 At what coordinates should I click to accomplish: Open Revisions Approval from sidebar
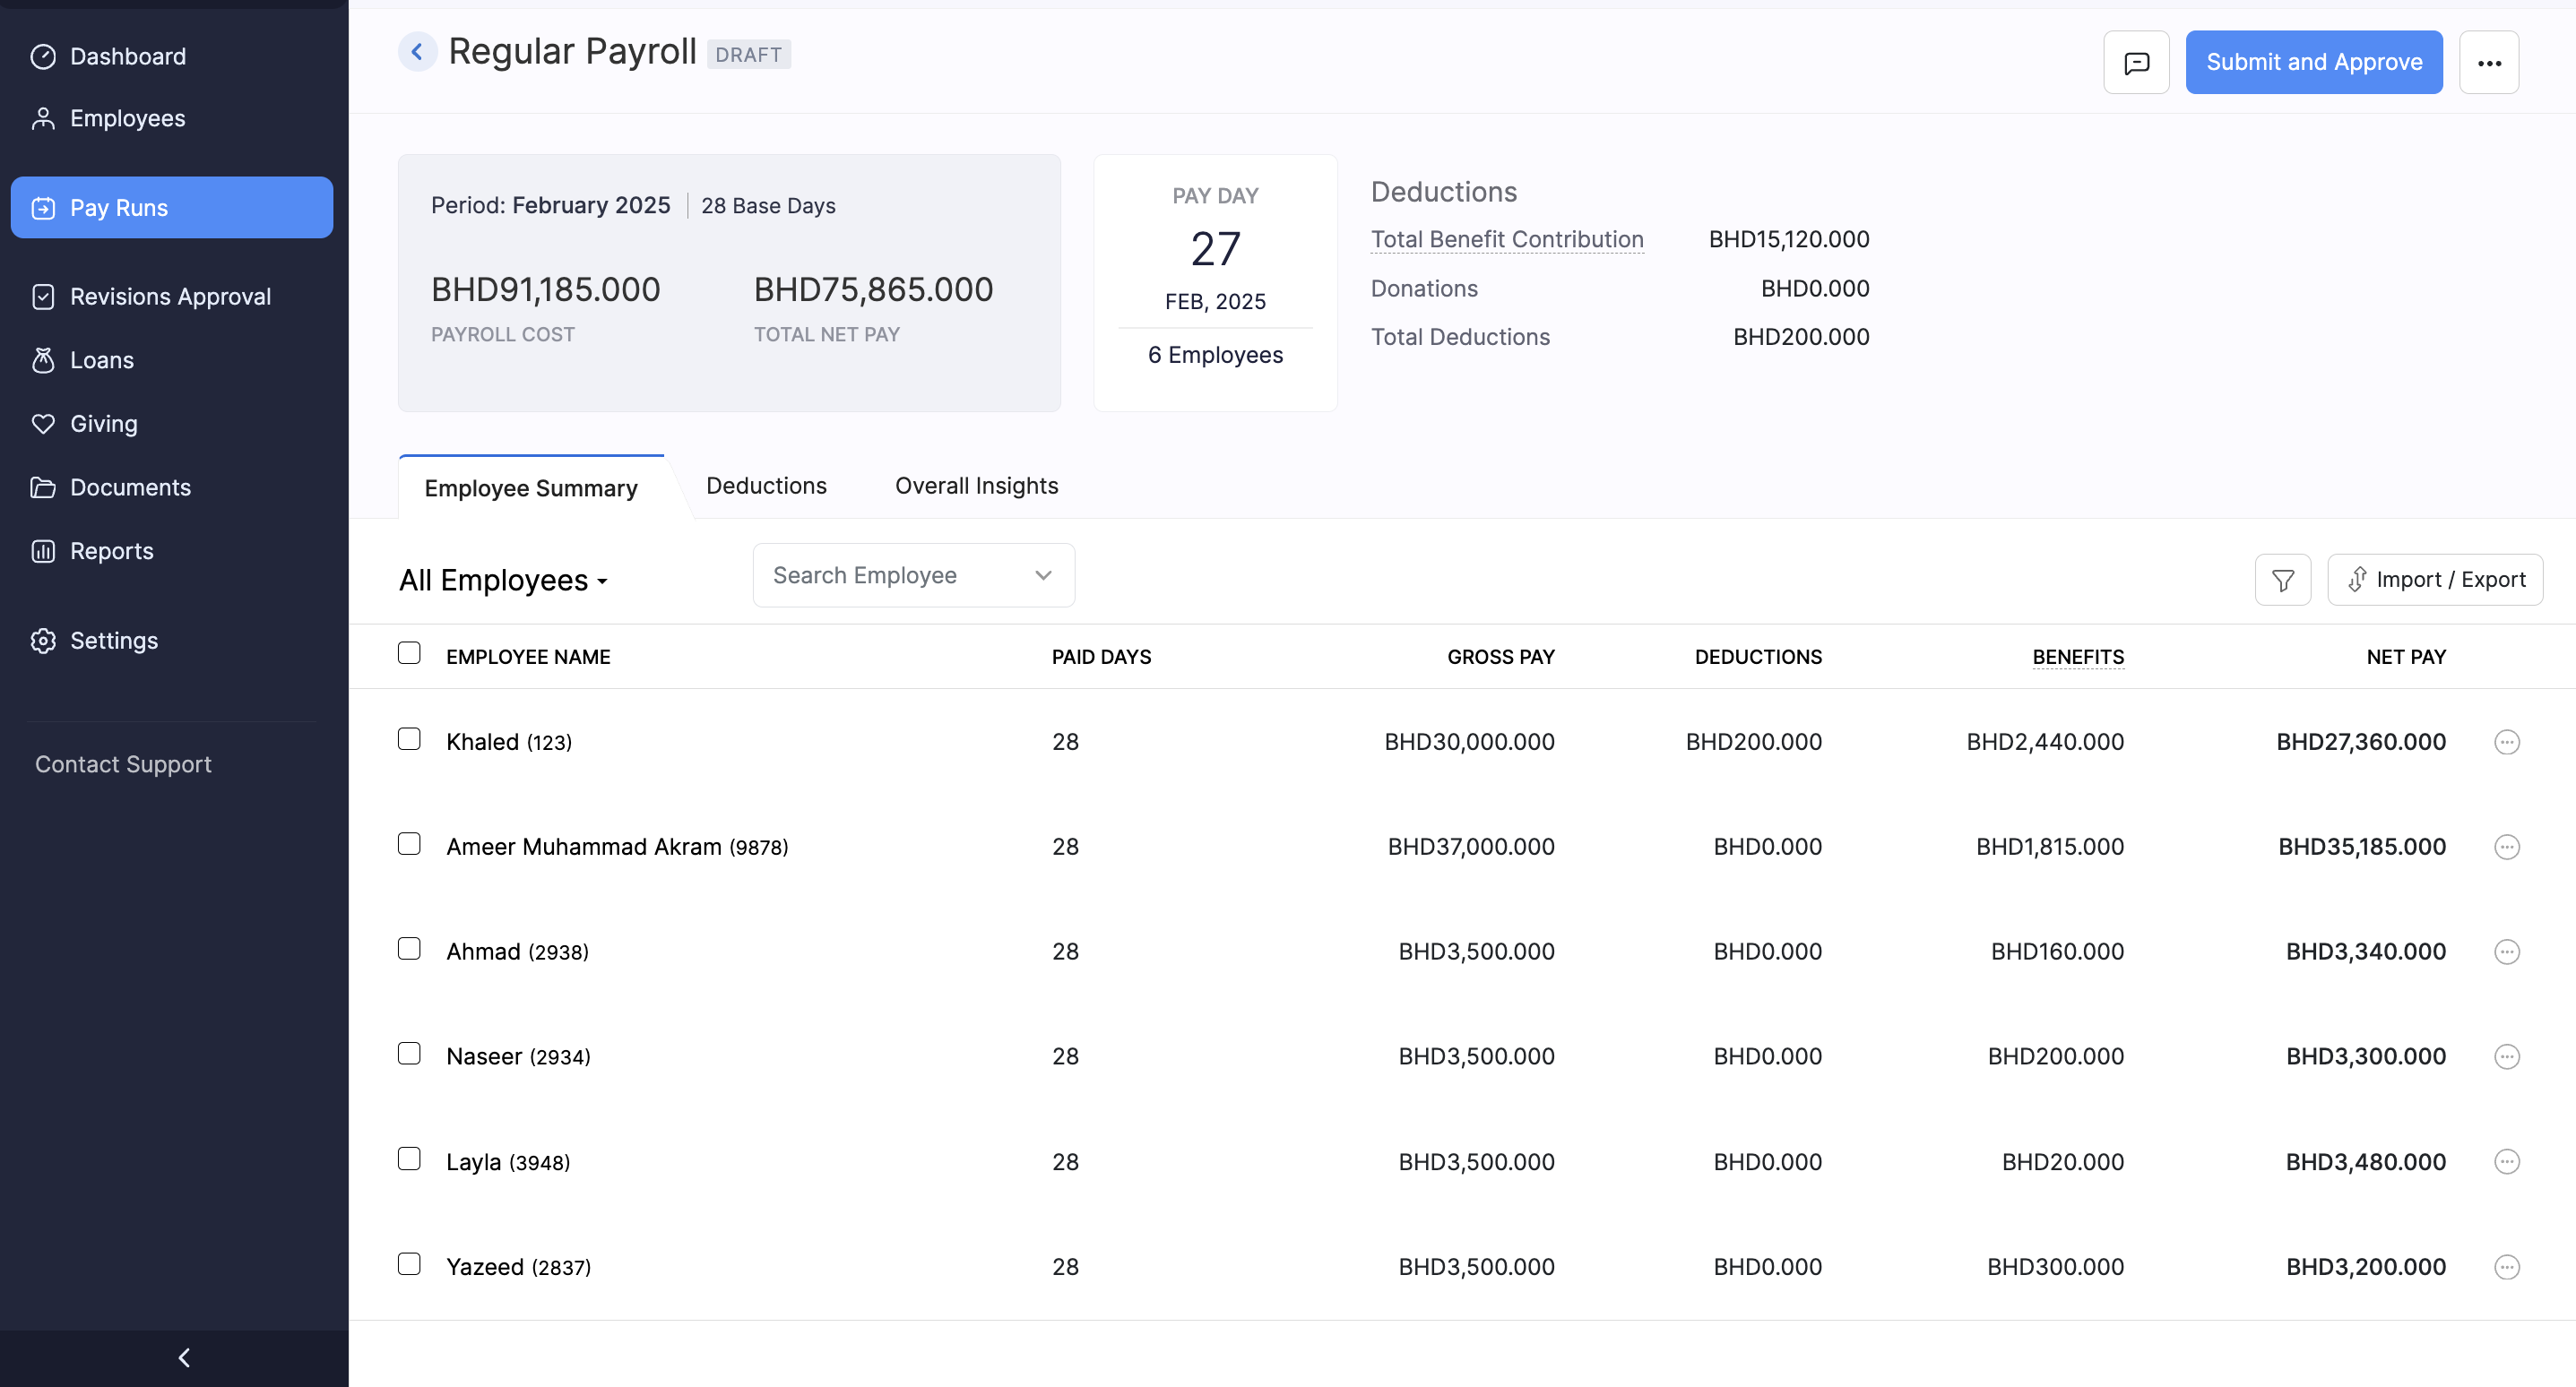coord(170,296)
